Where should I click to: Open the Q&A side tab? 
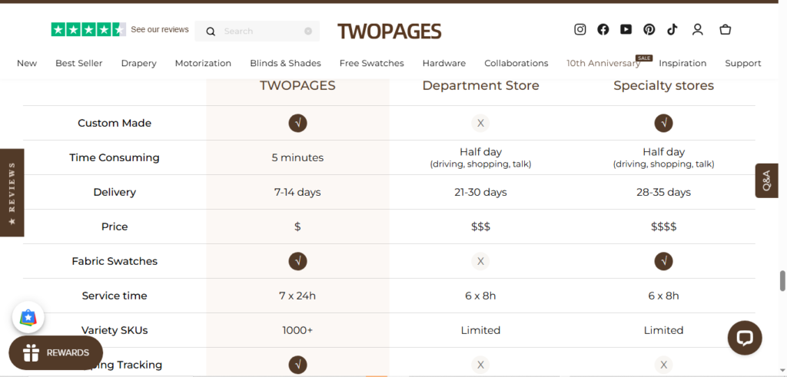tap(767, 180)
